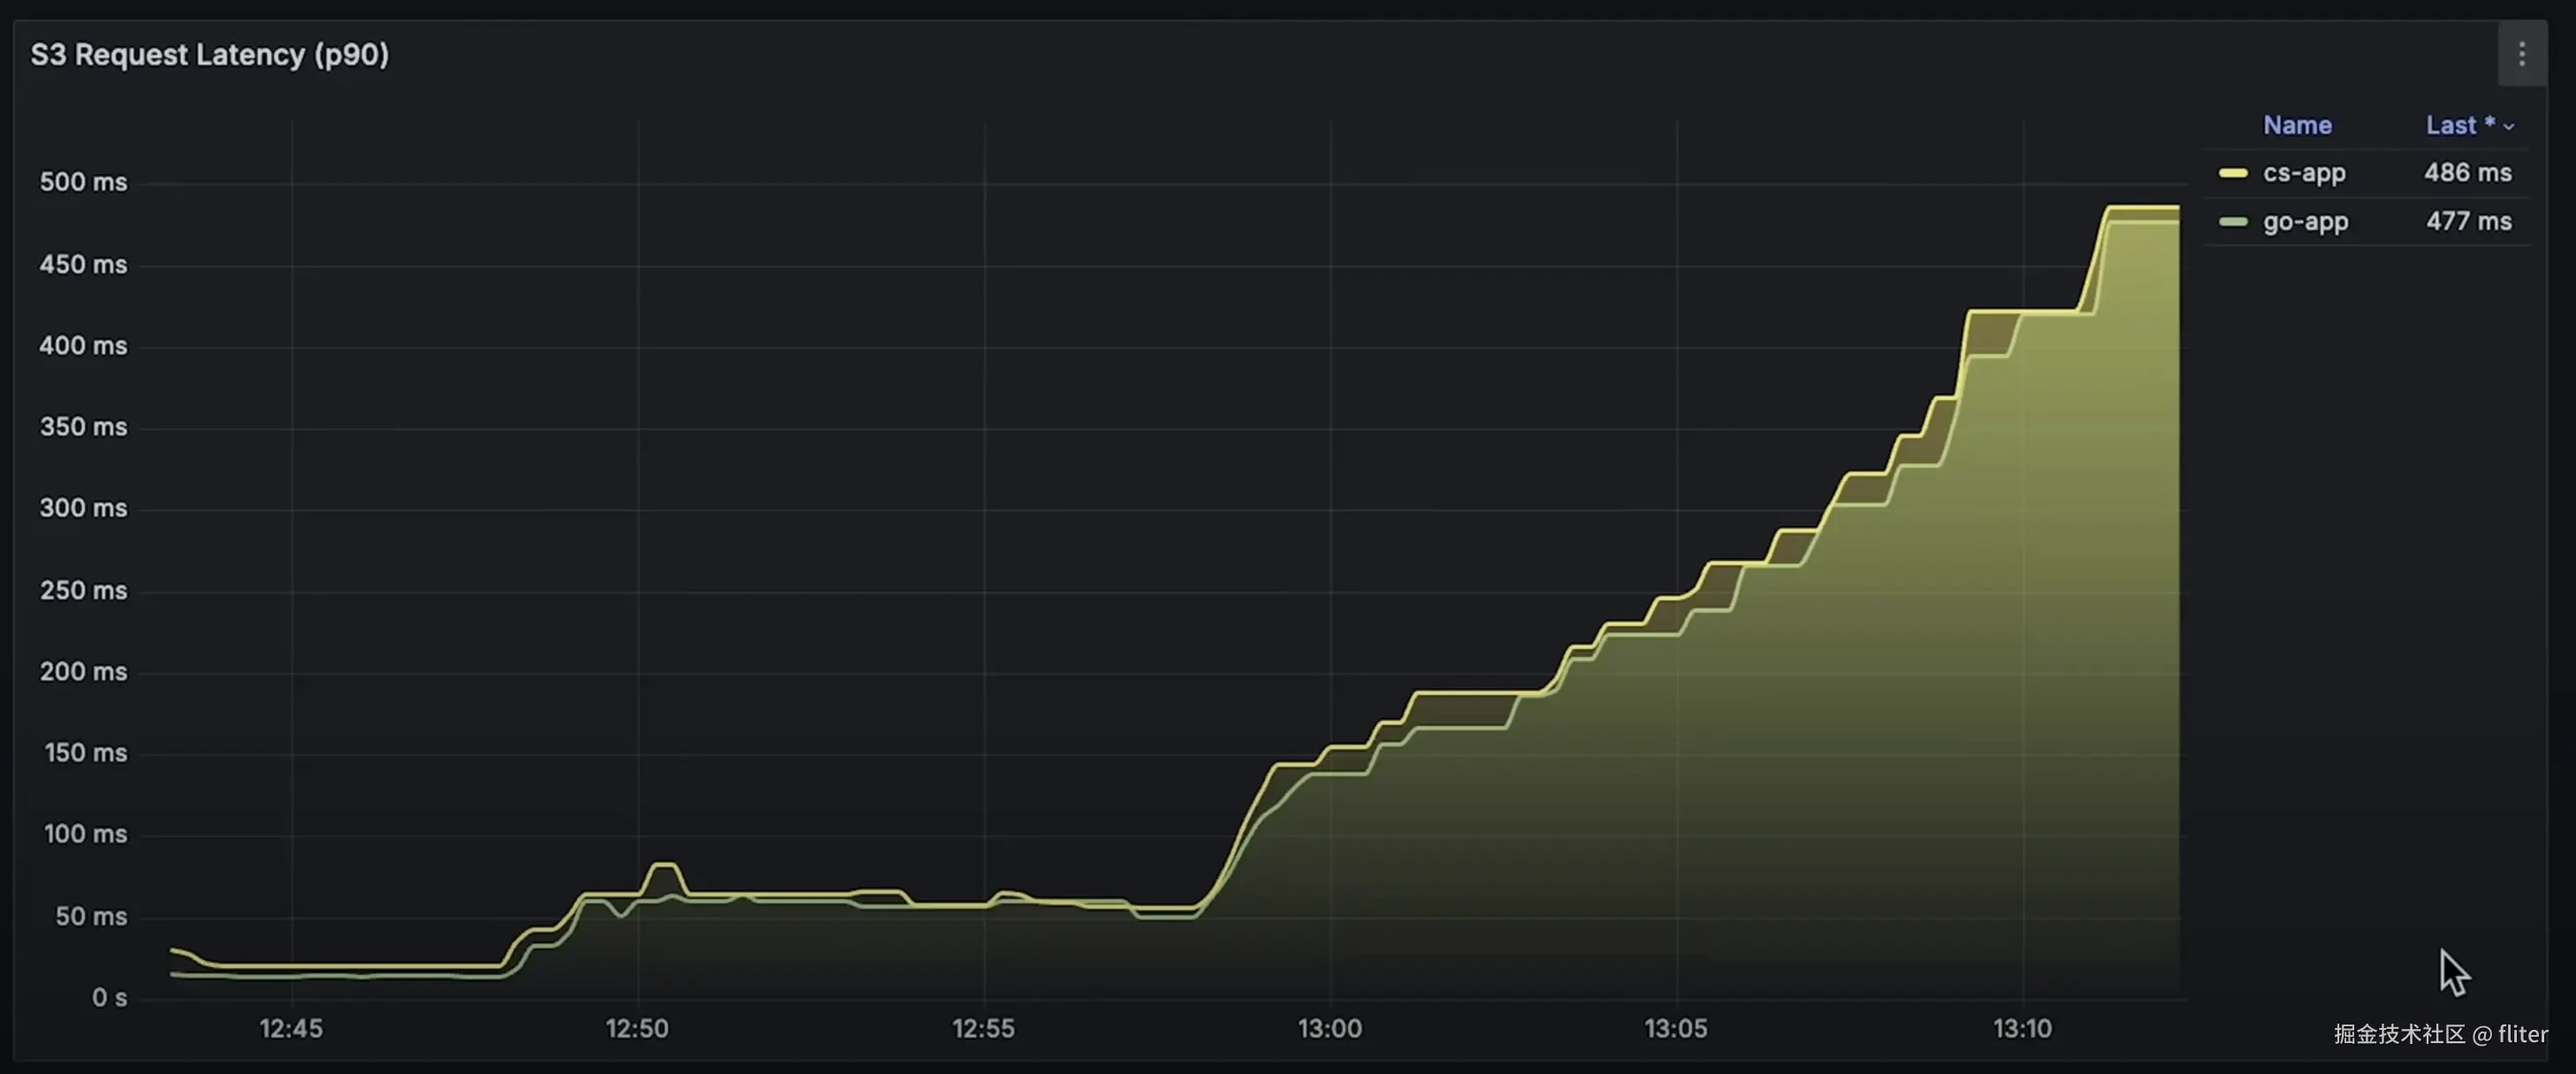Click the 12:45 time axis label
Viewport: 2576px width, 1074px height.
pos(290,1028)
